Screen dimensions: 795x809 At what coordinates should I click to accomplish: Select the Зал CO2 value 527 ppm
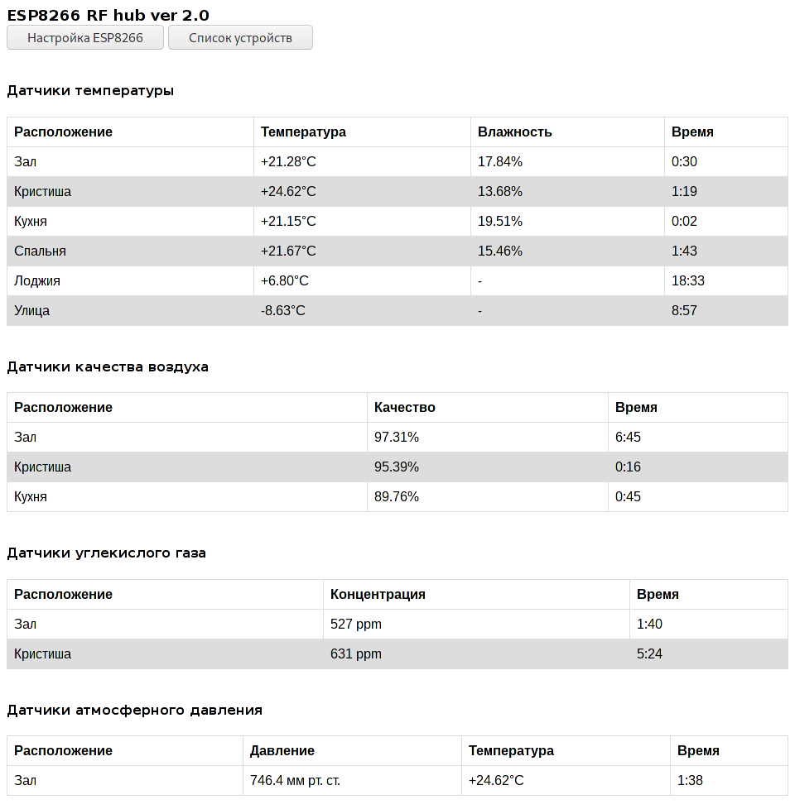(356, 625)
